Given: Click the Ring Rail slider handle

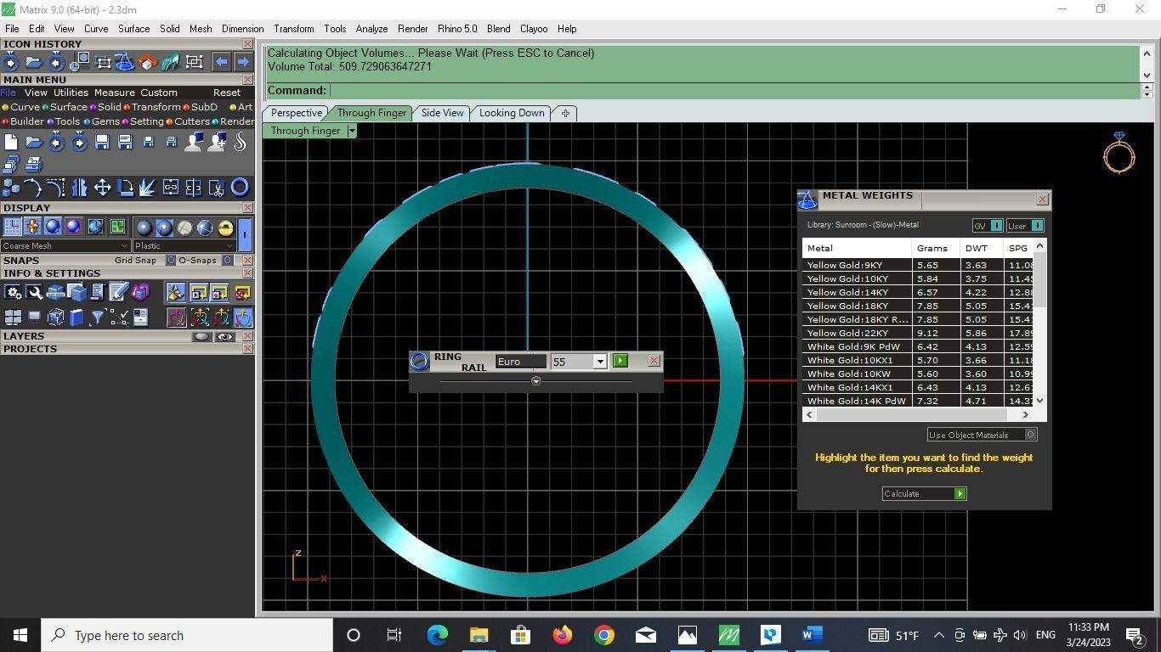Looking at the screenshot, I should [x=535, y=381].
